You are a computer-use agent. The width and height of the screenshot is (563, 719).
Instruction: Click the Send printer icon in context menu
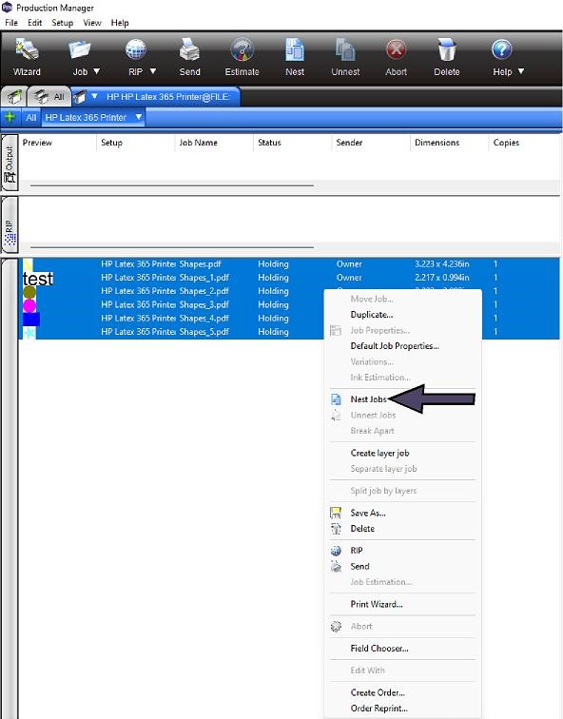(x=336, y=567)
